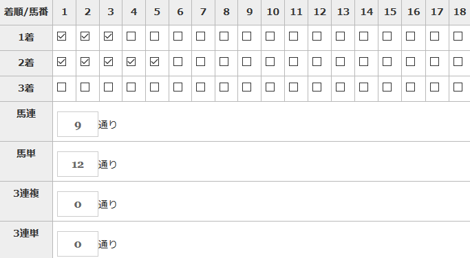Check horse 18 in the 3着 row
Image resolution: width=470 pixels, height=258 pixels.
click(x=458, y=87)
